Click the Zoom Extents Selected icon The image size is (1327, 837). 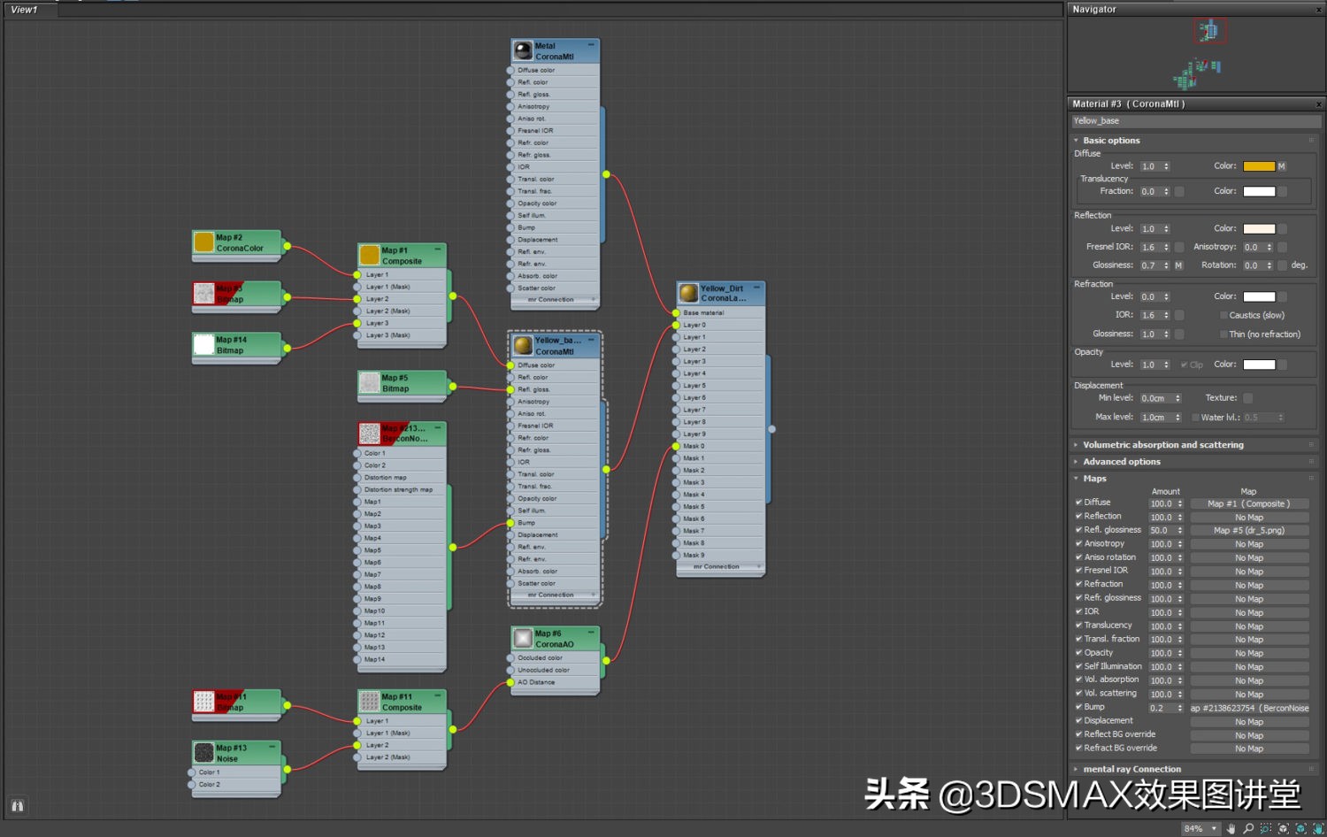click(x=1300, y=829)
